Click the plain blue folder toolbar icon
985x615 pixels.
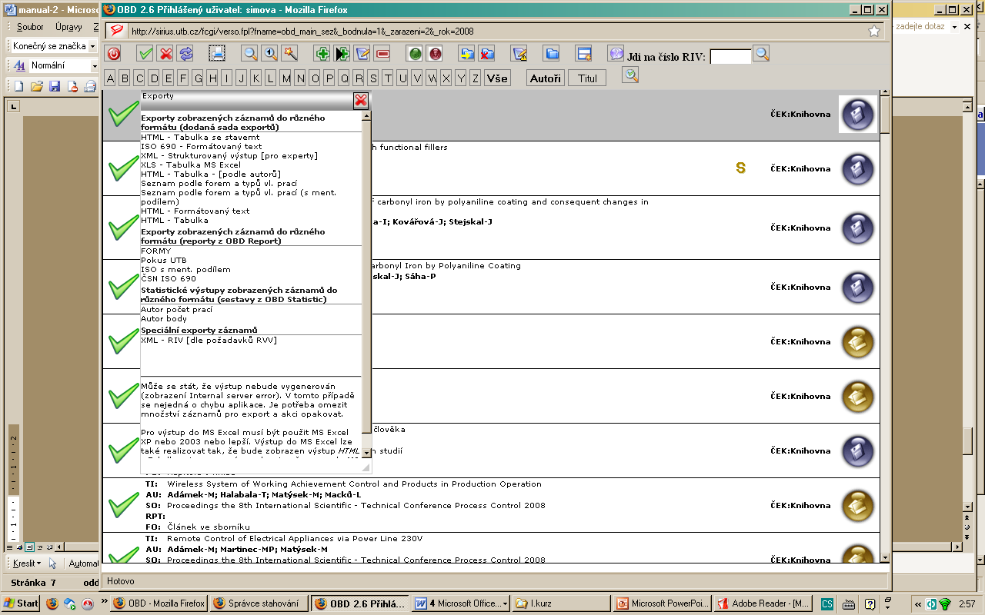[552, 54]
